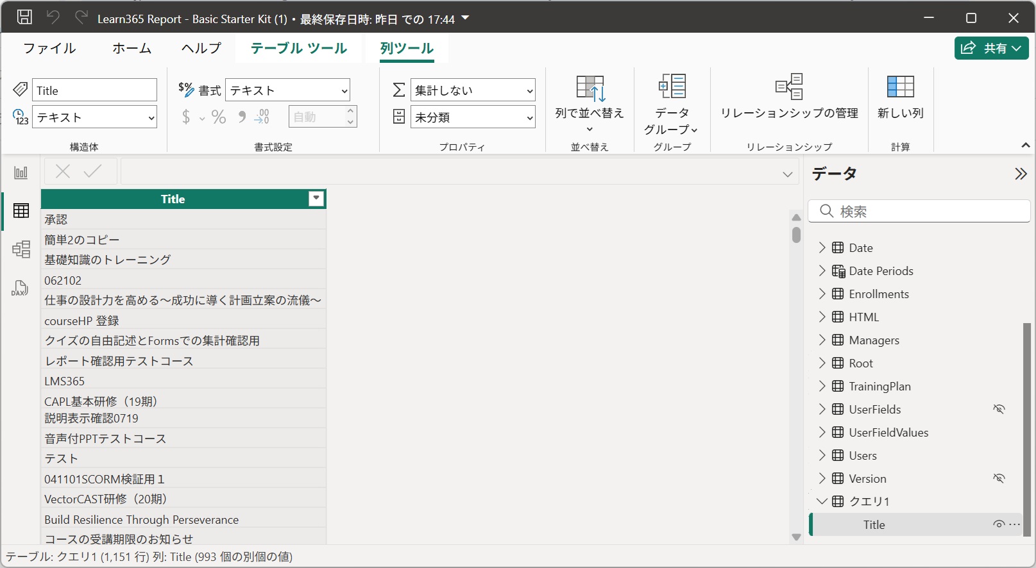Open the Title column filter dropdown arrow
This screenshot has height=568, width=1036.
click(x=316, y=199)
